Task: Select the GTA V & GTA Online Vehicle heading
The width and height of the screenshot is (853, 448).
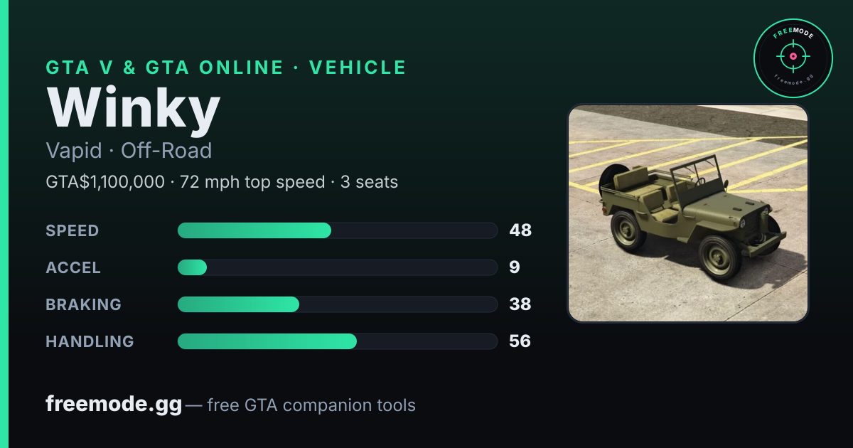Action: 226,68
